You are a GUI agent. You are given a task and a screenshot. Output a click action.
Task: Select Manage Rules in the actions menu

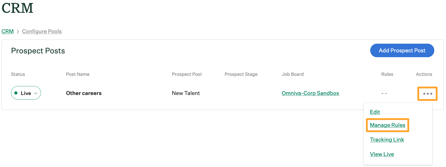coord(387,125)
